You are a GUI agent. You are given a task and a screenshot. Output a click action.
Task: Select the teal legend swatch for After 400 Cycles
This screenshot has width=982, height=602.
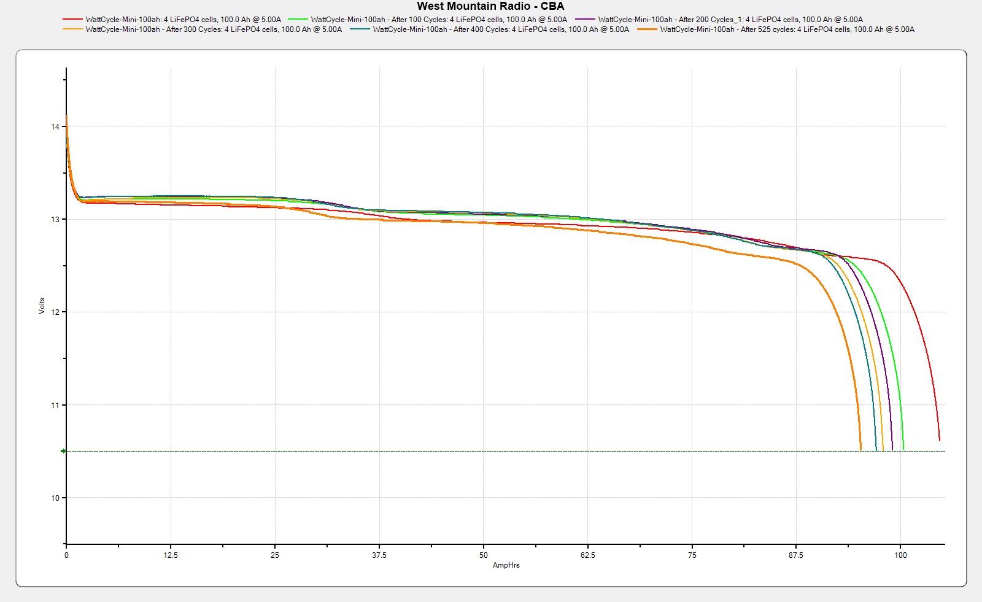click(360, 29)
